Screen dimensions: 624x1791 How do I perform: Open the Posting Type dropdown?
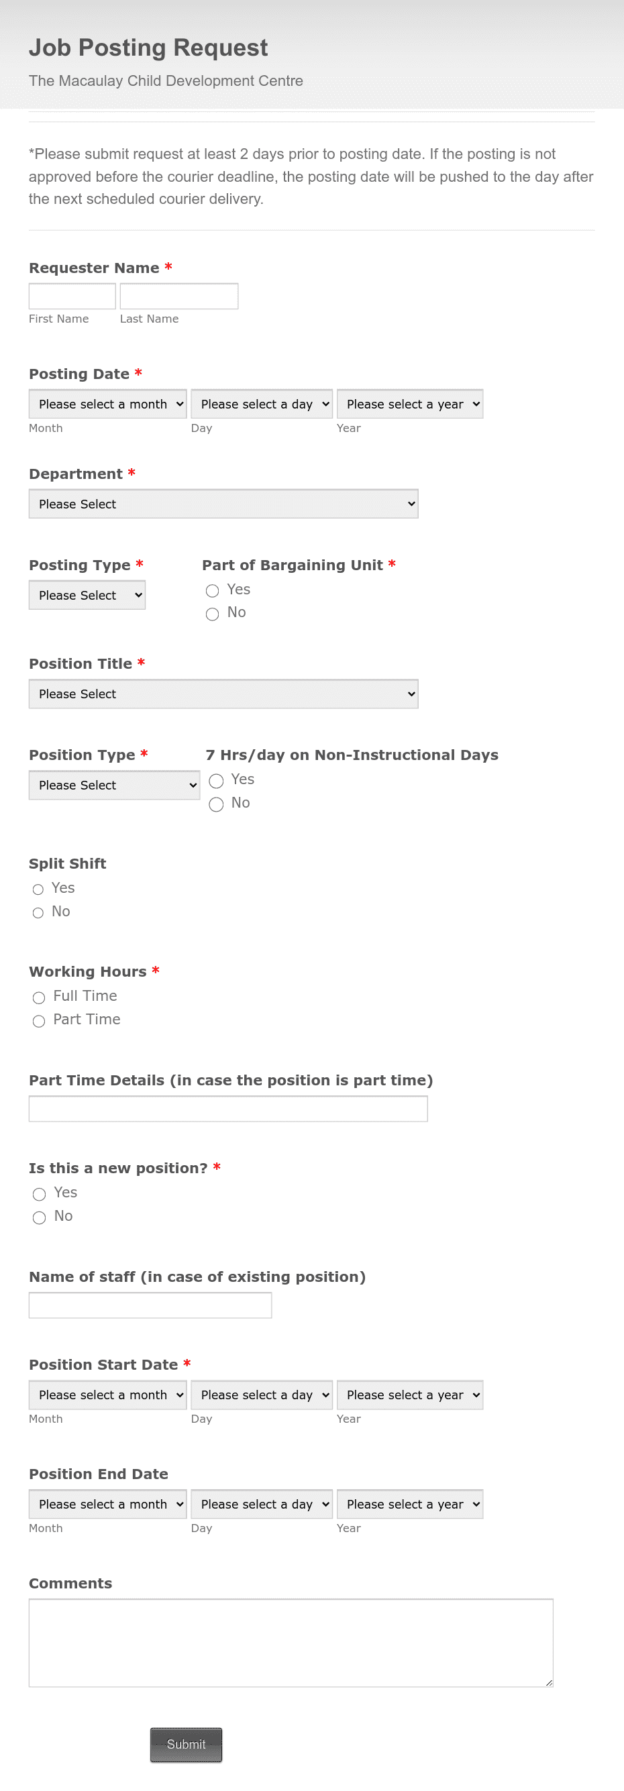87,594
